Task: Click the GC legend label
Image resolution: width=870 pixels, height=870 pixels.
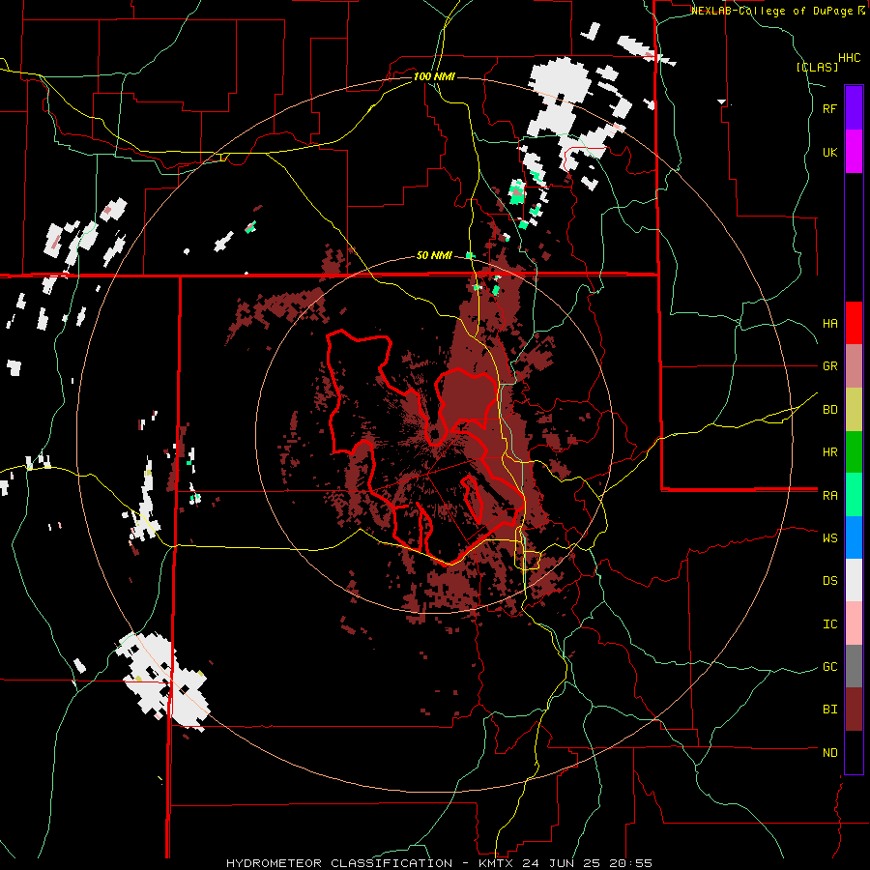Action: [829, 666]
